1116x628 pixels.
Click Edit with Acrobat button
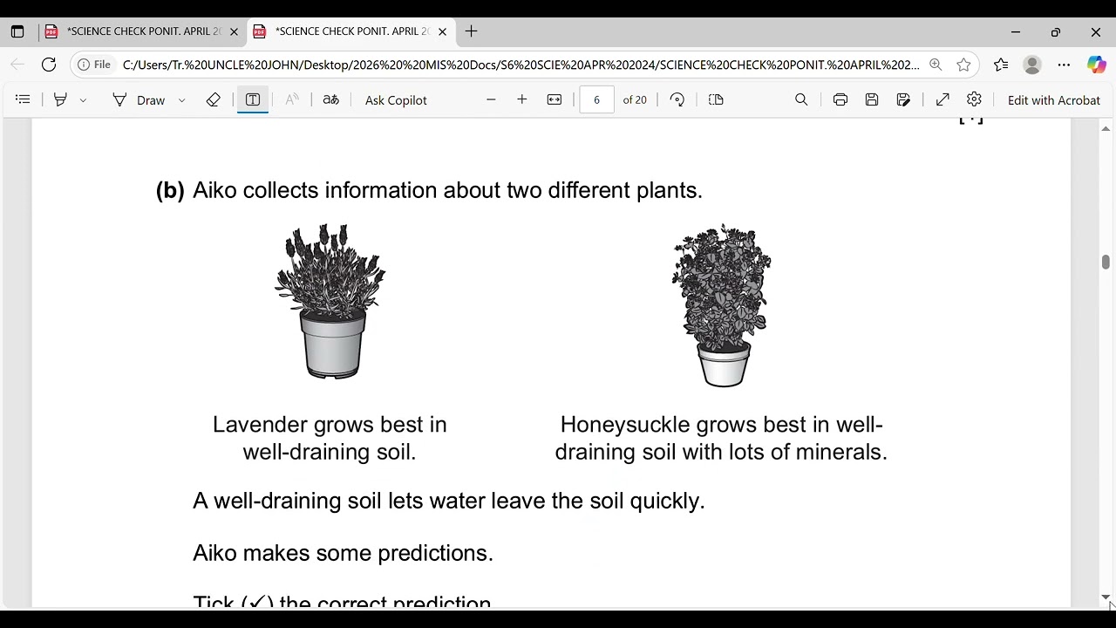1054,100
